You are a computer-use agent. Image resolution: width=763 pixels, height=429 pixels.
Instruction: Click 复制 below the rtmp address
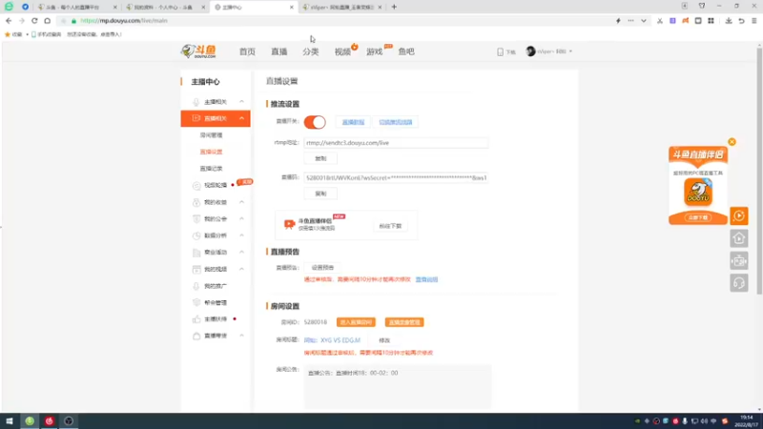(x=320, y=158)
